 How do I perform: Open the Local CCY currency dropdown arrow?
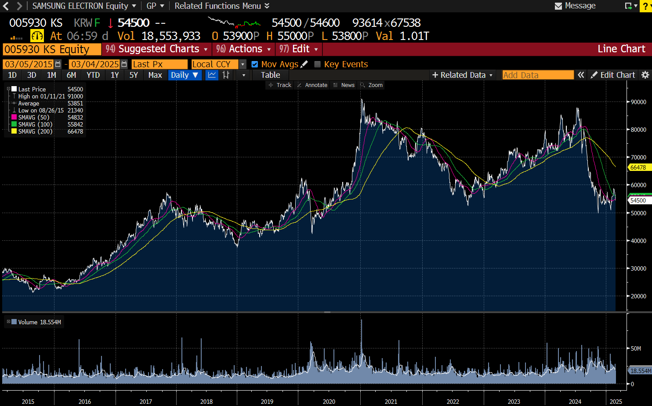pos(243,64)
